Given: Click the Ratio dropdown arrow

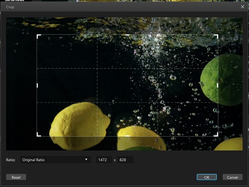Looking at the screenshot, I should pos(86,159).
